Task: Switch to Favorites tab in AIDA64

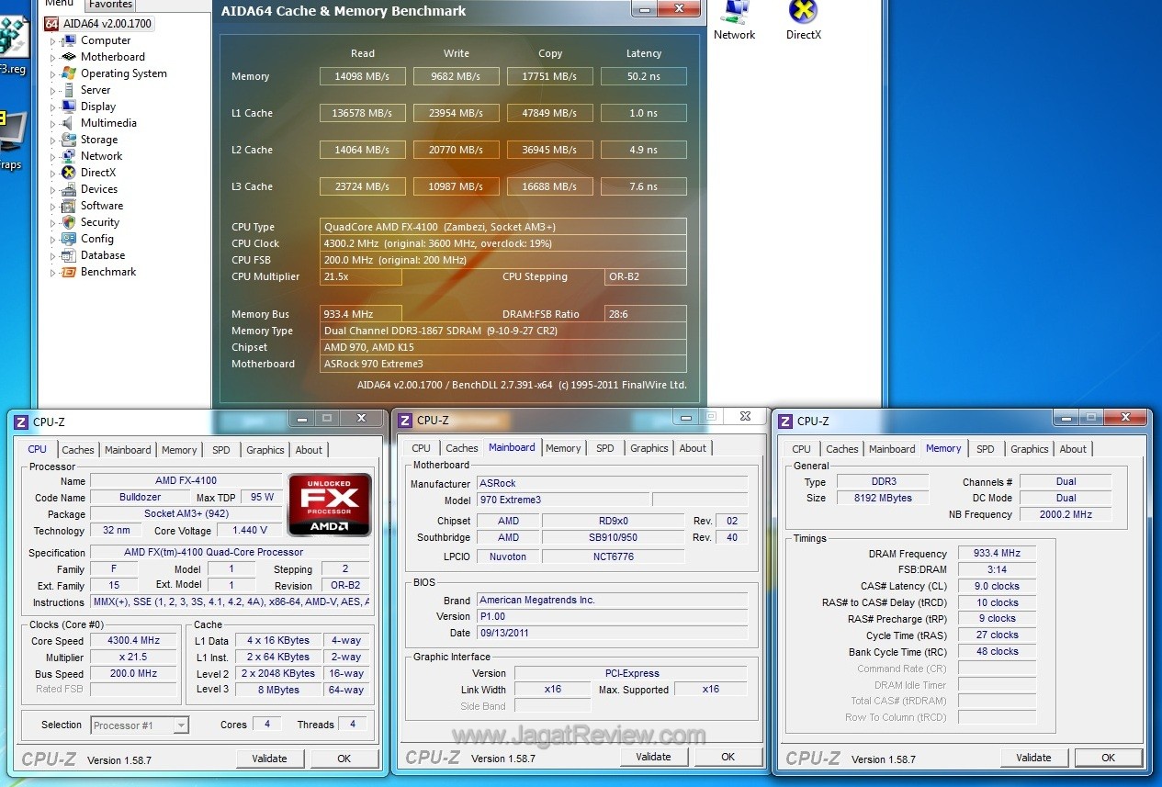Action: 110,5
